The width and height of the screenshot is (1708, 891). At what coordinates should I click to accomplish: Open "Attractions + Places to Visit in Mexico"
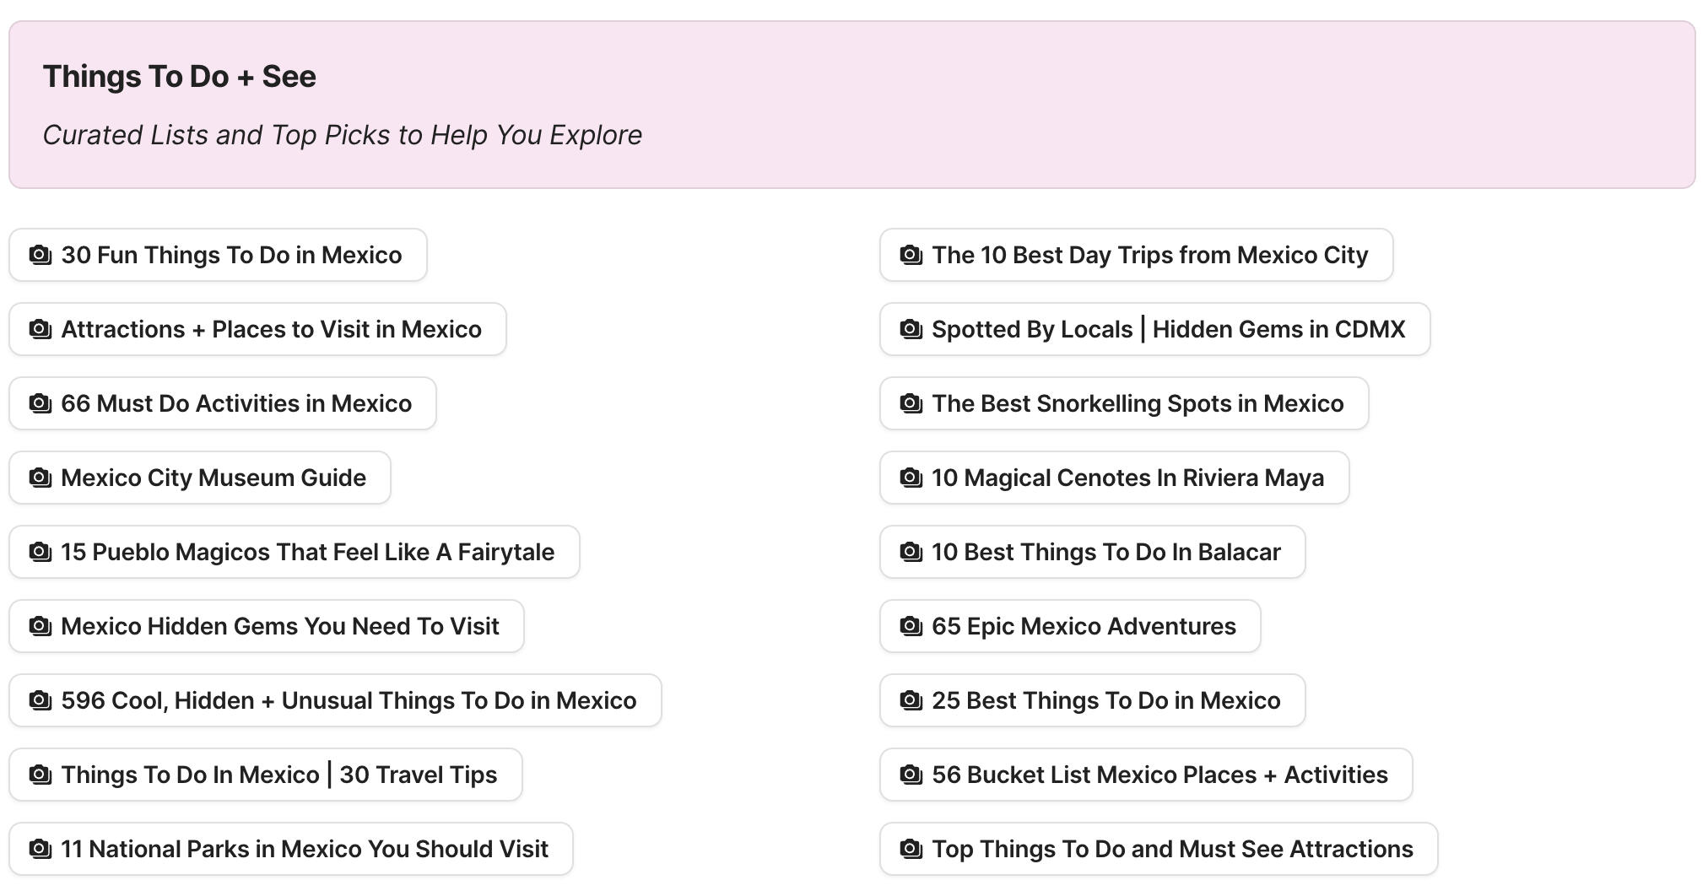click(256, 329)
